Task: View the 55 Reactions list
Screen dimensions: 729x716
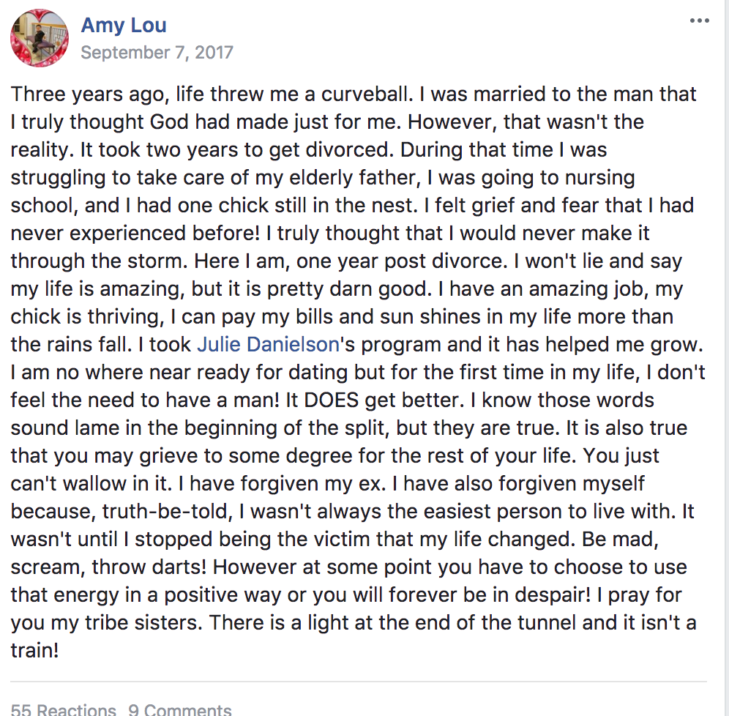Action: (x=63, y=709)
